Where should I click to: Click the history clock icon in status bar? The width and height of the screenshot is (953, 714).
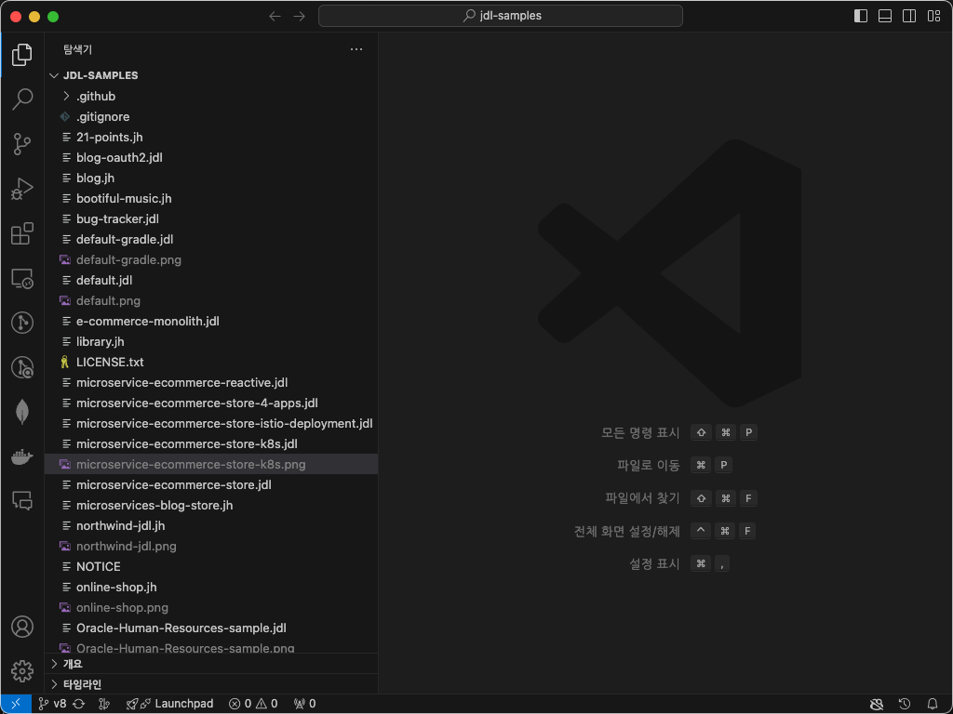tap(905, 704)
